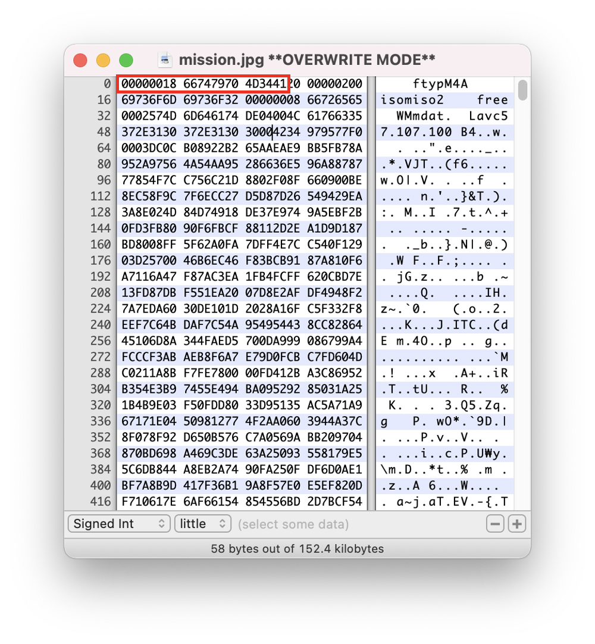This screenshot has height=644, width=595.
Task: Click hex value 87A810F6 in row 176
Action: tap(334, 260)
